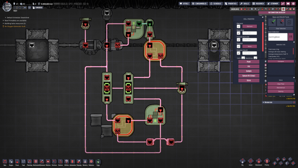Open the Research menu

(260, 3)
